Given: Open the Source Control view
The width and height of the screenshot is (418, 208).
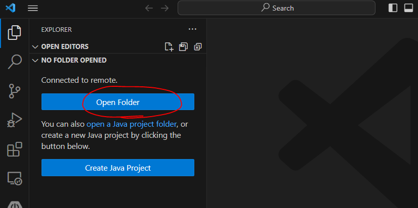Looking at the screenshot, I should [x=14, y=91].
